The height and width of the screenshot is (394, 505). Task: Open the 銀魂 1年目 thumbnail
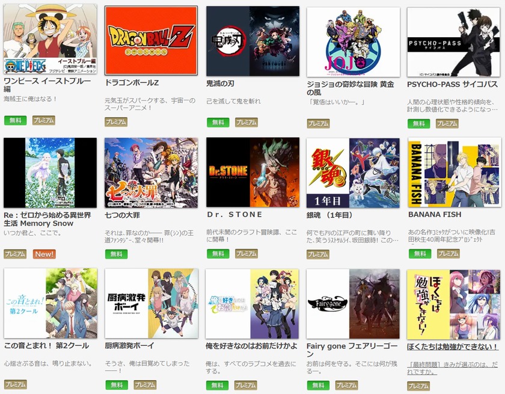click(353, 173)
